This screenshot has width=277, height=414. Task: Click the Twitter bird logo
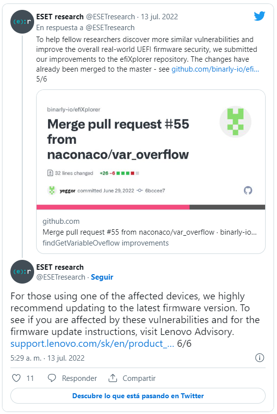click(x=260, y=16)
